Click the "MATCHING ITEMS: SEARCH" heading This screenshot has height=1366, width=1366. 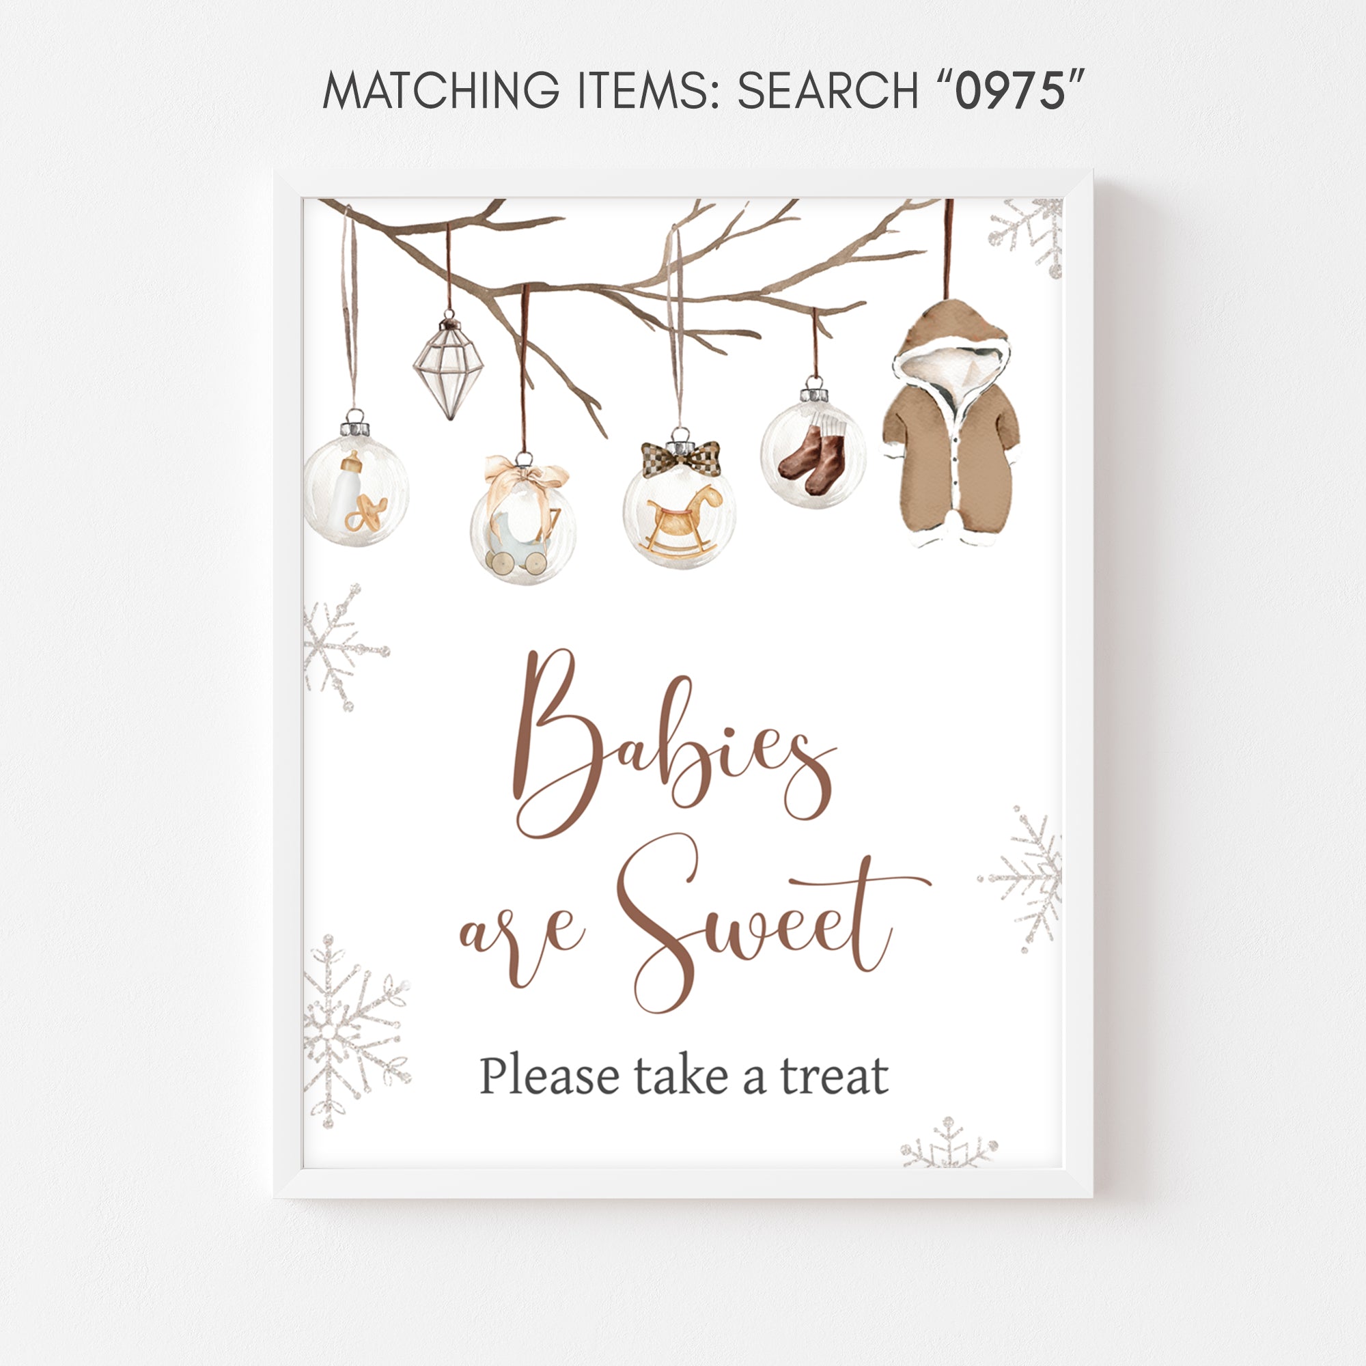[620, 91]
